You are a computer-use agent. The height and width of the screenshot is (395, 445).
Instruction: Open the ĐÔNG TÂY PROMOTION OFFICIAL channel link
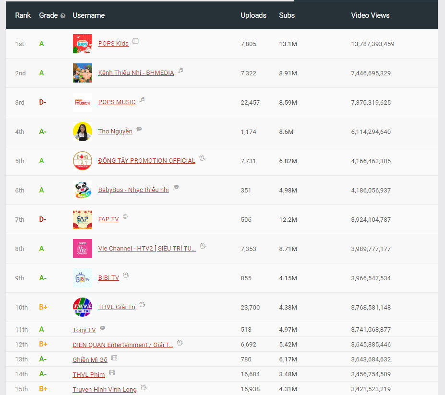coord(146,161)
